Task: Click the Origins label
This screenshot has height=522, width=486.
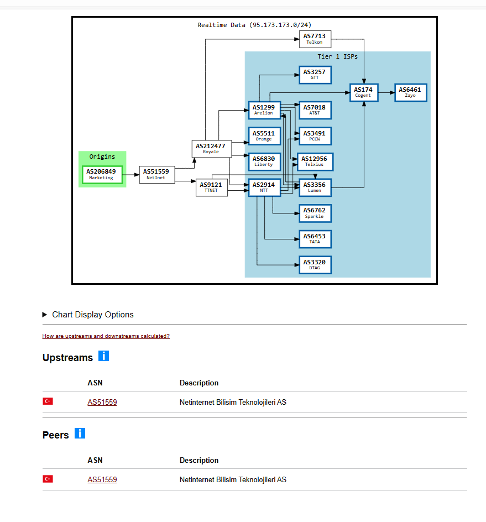Action: 102,156
